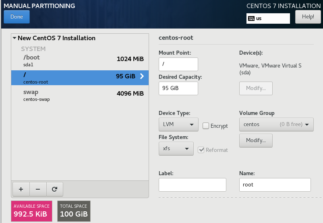The width and height of the screenshot is (323, 223).
Task: Toggle the Reformat checkbox
Action: tap(201, 150)
